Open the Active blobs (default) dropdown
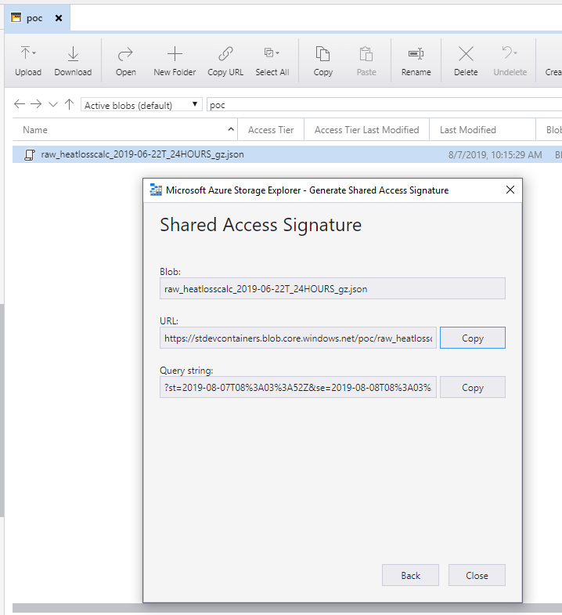 141,105
